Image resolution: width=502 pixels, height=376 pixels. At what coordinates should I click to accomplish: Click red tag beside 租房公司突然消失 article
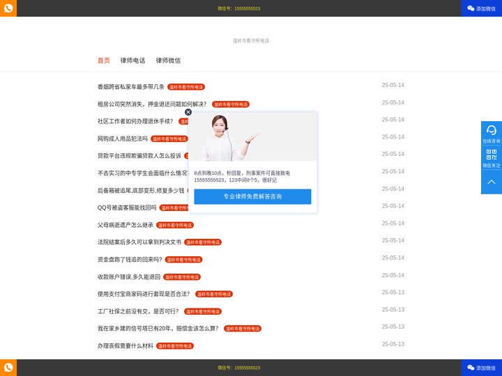[231, 104]
